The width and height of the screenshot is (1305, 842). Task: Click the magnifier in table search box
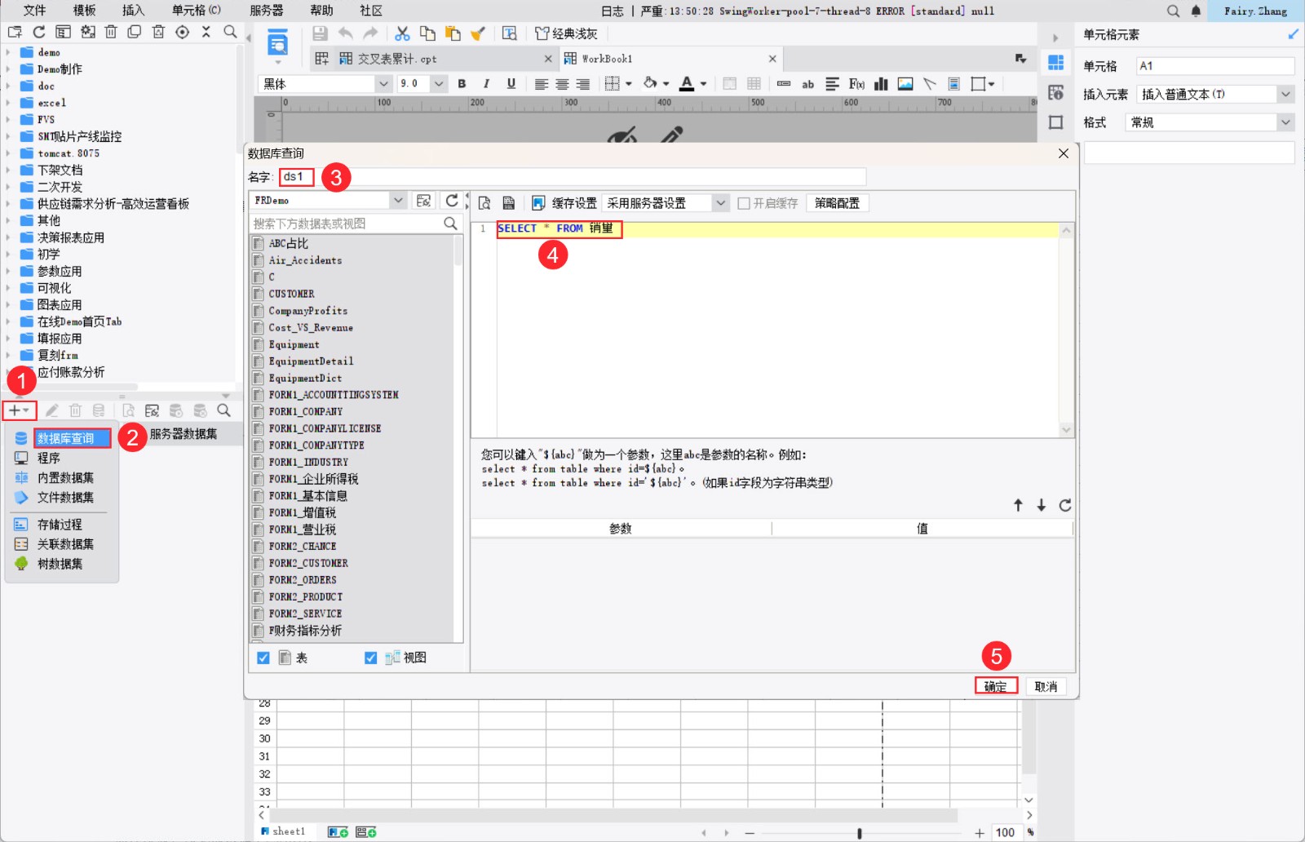[450, 224]
